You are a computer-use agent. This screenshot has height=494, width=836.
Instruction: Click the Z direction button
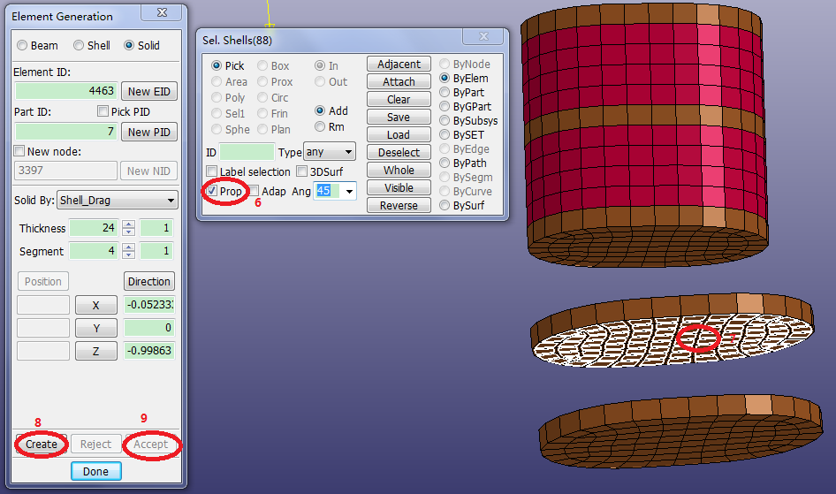(x=95, y=351)
